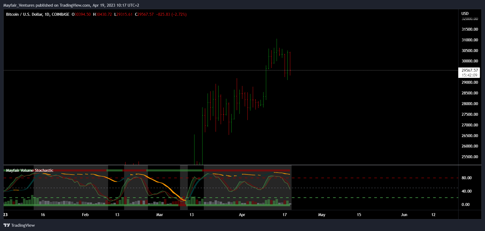Click the 12 date label on time axis
The width and height of the screenshot is (485, 231).
[433, 215]
